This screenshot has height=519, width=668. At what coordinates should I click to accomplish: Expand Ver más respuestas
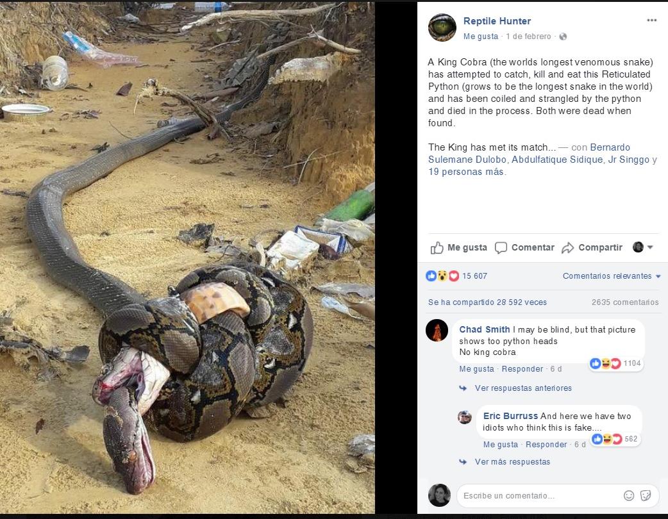pos(512,462)
